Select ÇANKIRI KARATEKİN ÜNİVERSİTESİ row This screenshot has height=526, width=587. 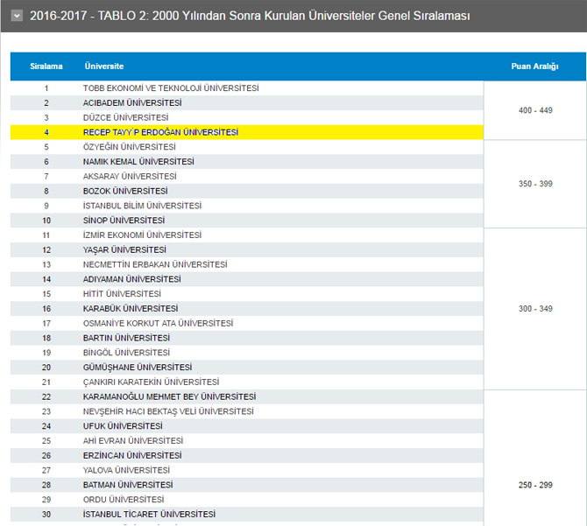coord(247,382)
